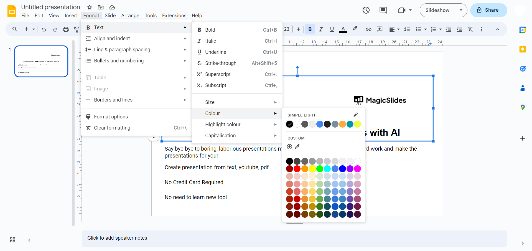
Task: Click the Slideshow button
Action: pos(437,10)
